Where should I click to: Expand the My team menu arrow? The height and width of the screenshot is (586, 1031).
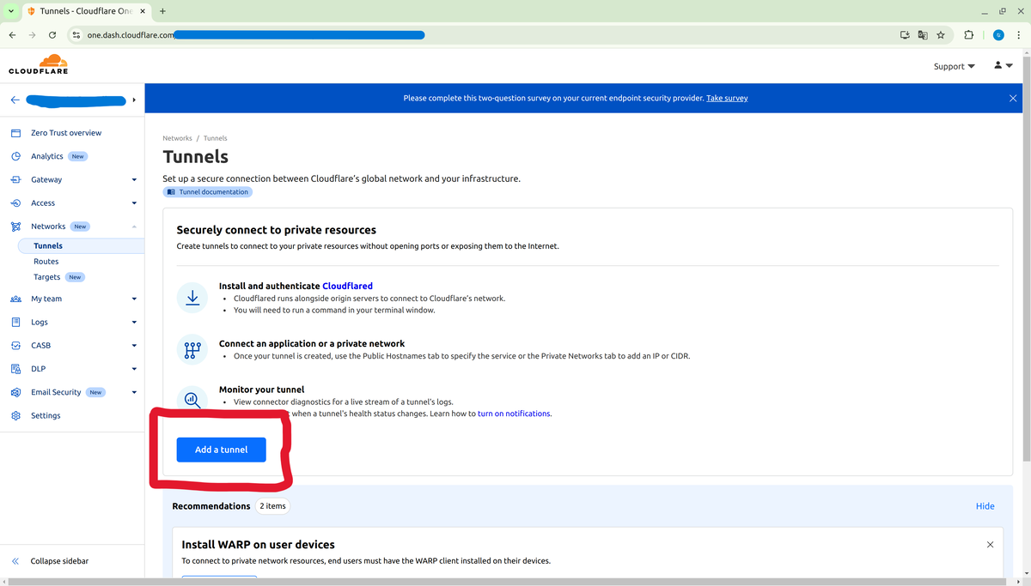pos(134,299)
